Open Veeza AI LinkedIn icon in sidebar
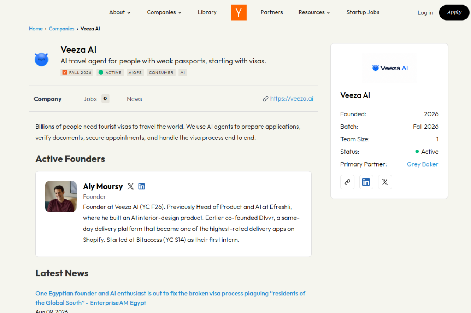The width and height of the screenshot is (471, 313). [366, 182]
